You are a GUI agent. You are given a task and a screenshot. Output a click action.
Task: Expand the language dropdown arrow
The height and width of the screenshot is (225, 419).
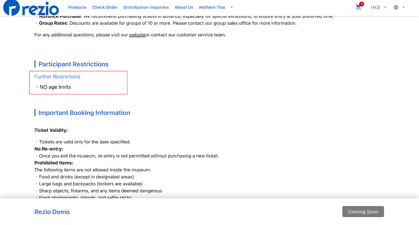[404, 7]
